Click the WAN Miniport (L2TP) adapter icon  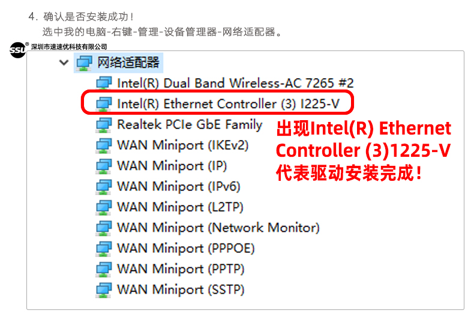[x=104, y=207]
